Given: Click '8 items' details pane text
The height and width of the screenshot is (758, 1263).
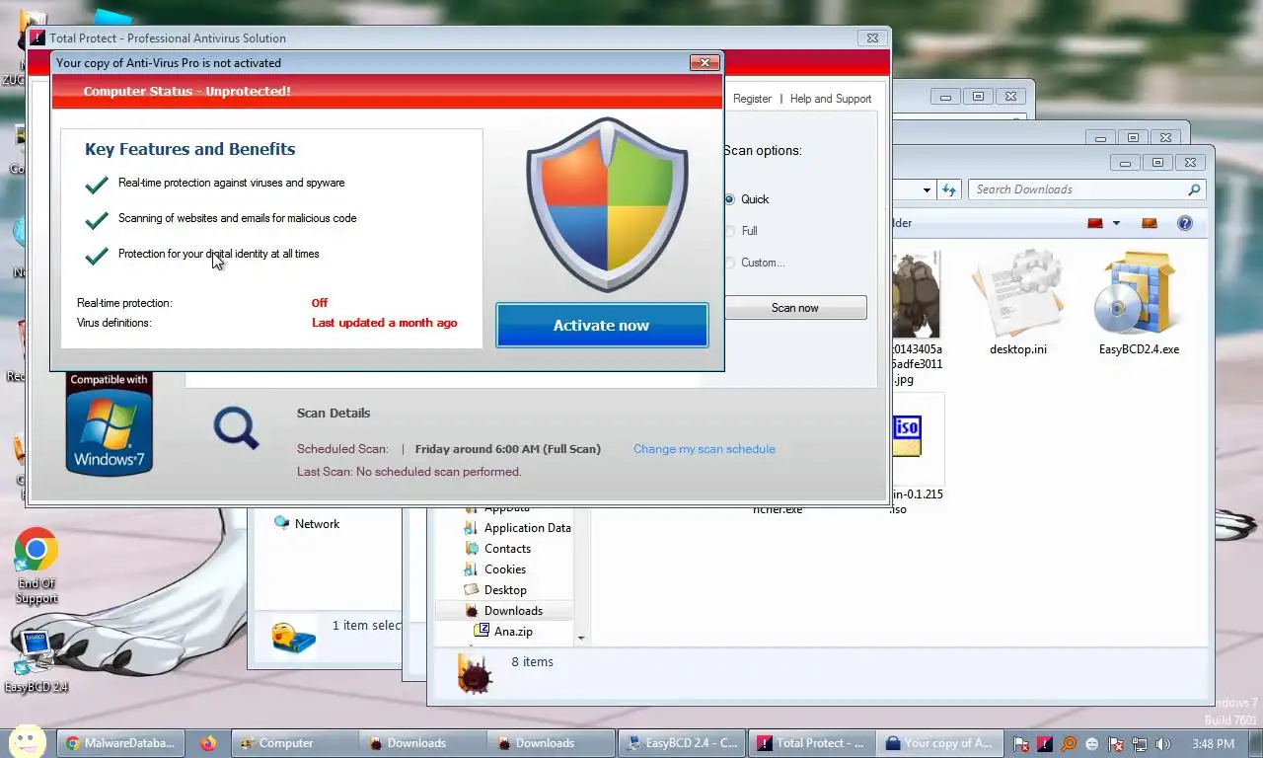Looking at the screenshot, I should pyautogui.click(x=532, y=662).
